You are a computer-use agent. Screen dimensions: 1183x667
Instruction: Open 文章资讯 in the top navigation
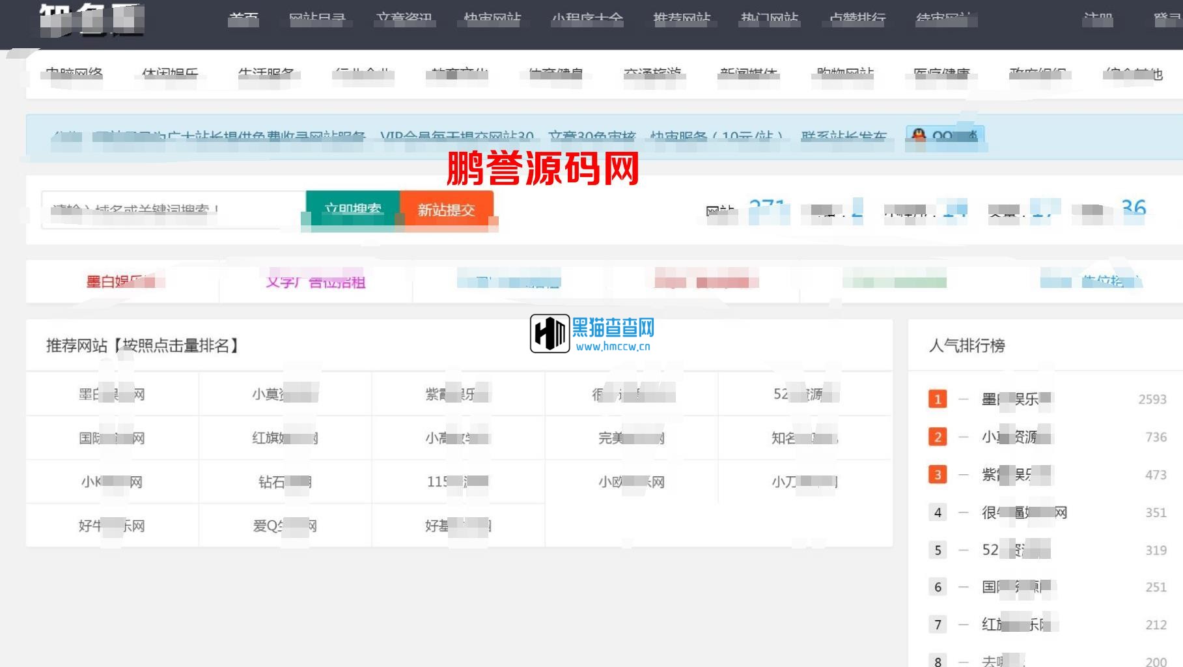coord(404,19)
